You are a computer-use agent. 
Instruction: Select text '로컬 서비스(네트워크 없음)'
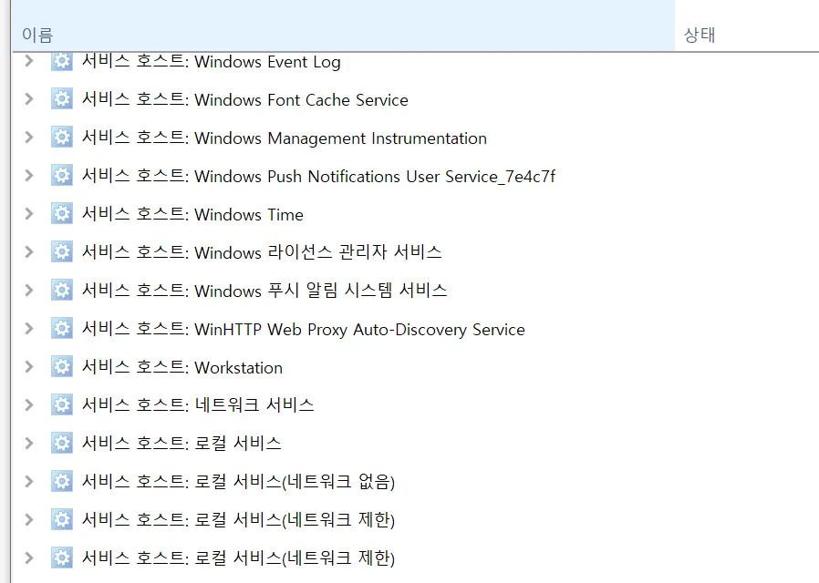(x=295, y=482)
